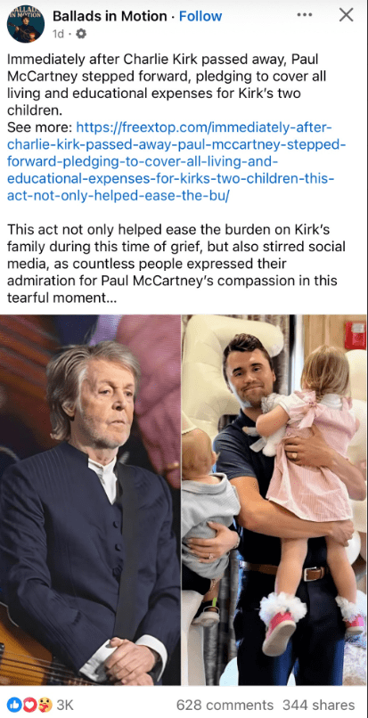368x718 pixels.
Task: Open the Ballads in Motion page name
Action: click(x=110, y=17)
